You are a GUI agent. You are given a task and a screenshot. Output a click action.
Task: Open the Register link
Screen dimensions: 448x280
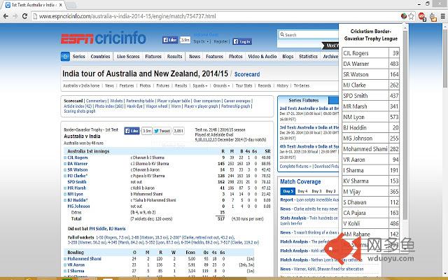(221, 42)
